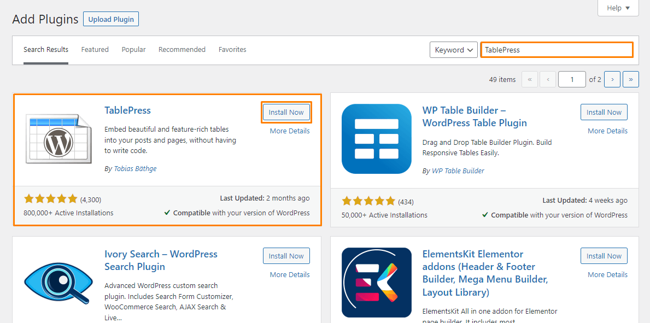This screenshot has height=323, width=650.
Task: Click the TablePress plugin spreadsheet icon
Action: pos(58,138)
